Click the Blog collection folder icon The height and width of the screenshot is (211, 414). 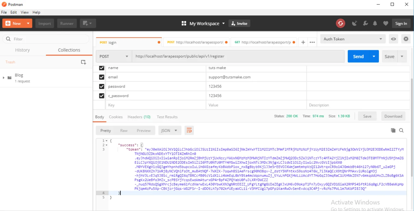(10, 78)
